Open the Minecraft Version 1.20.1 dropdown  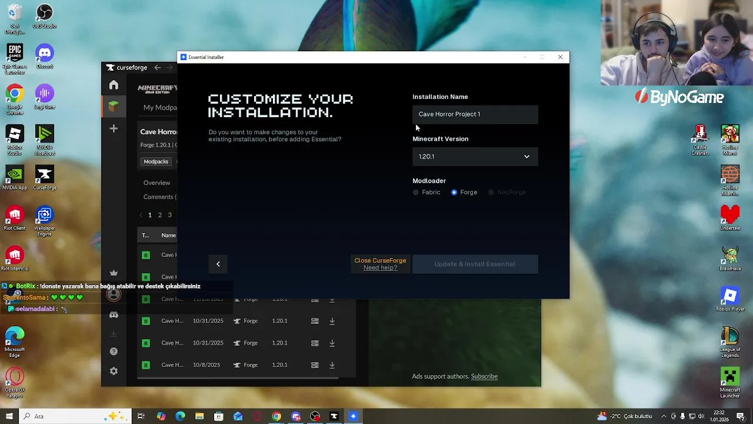pyautogui.click(x=475, y=157)
